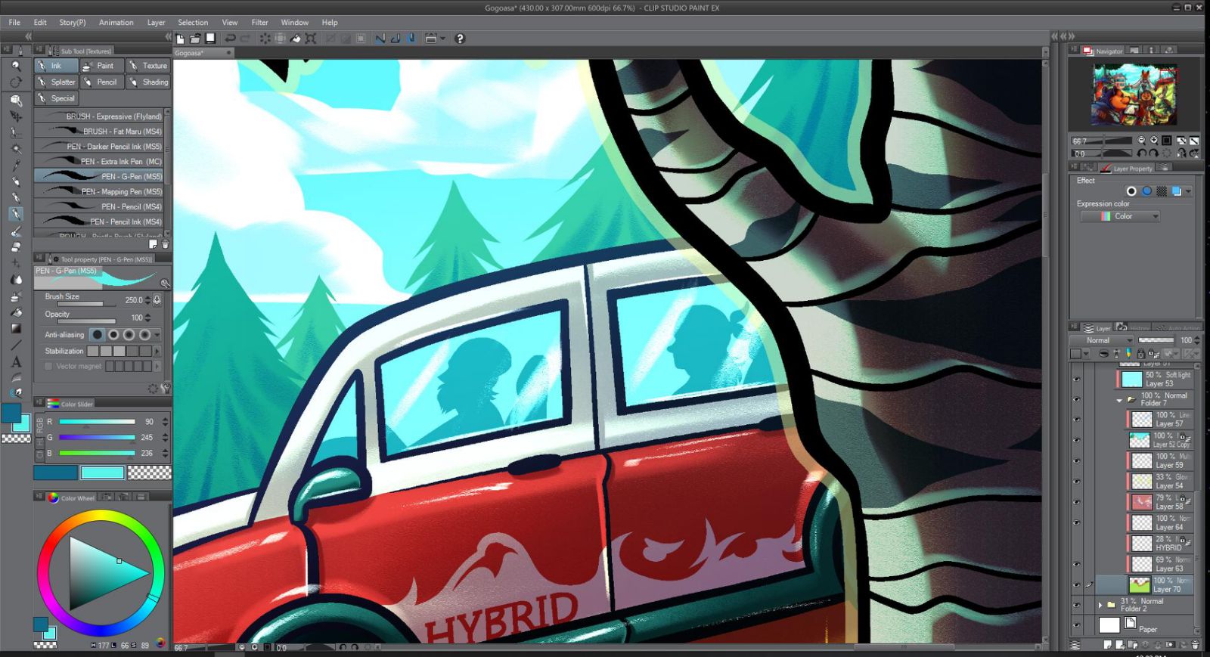Toggle visibility of Layer 57
This screenshot has width=1210, height=657.
[1077, 420]
